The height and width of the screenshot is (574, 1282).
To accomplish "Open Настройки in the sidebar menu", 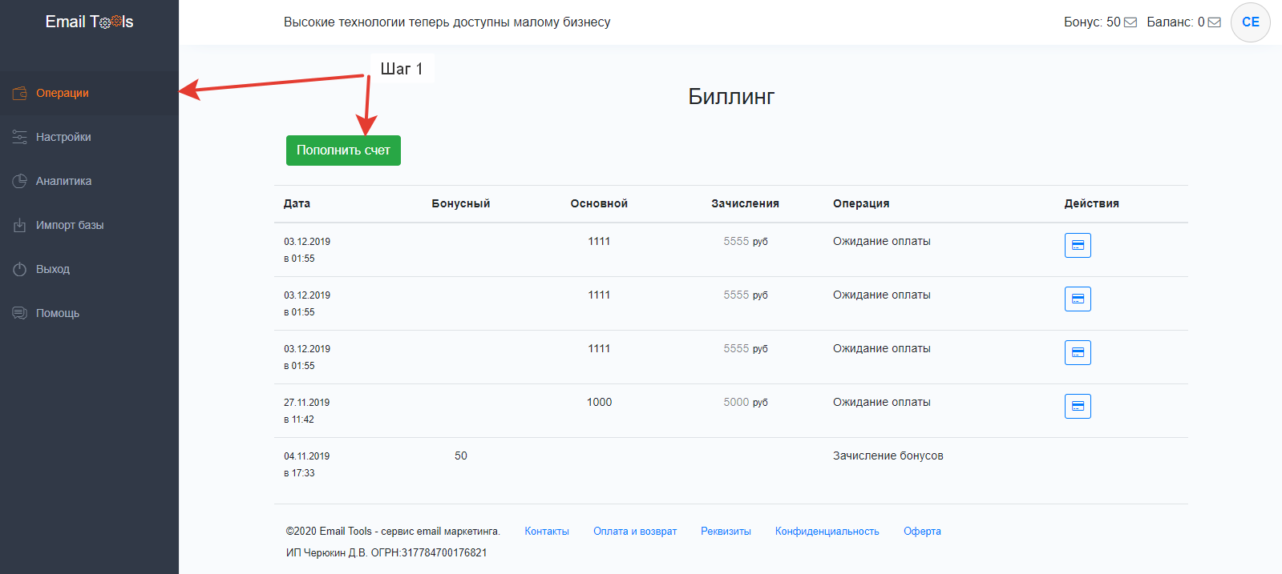I will (63, 138).
